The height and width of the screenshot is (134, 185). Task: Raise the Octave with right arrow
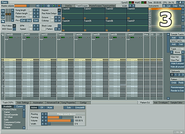point(59,17)
